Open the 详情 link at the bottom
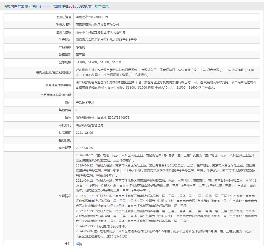Viewport: 264px width, 246px height. pos(79,244)
